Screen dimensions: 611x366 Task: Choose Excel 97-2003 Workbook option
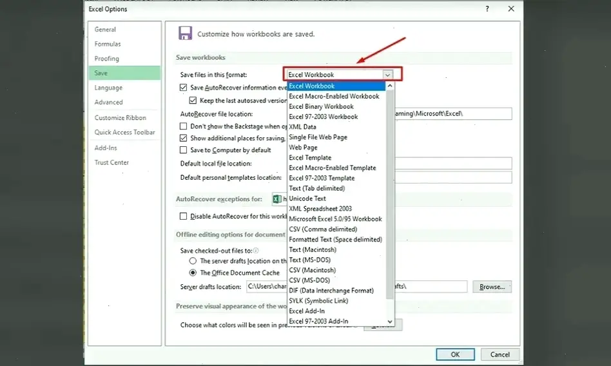[x=336, y=117]
